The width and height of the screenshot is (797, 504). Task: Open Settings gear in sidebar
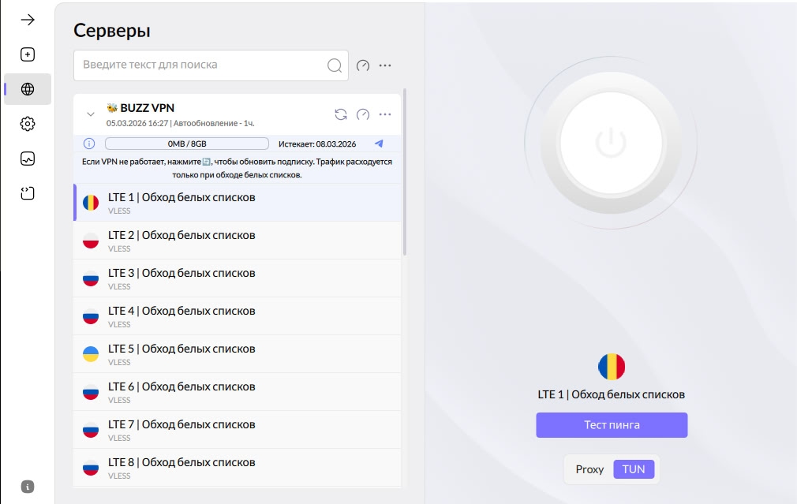pos(28,124)
